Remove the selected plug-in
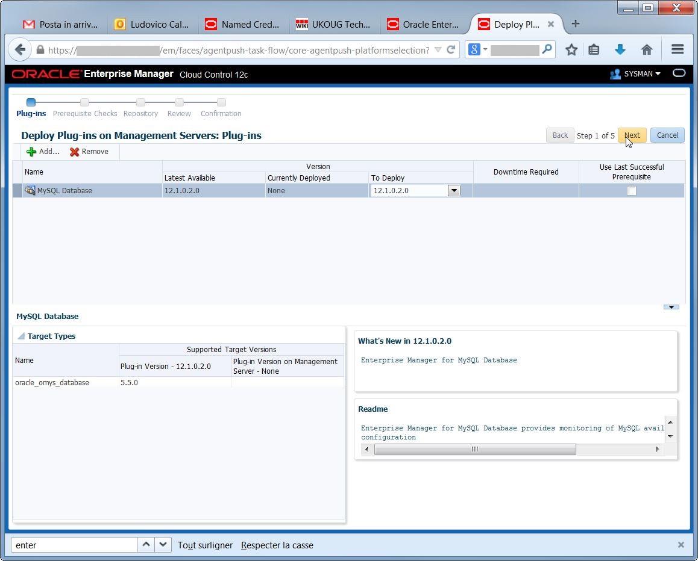The width and height of the screenshot is (698, 561). 89,152
